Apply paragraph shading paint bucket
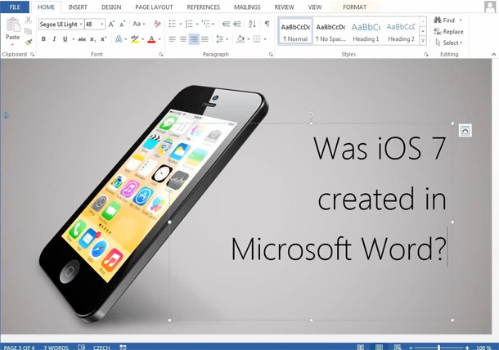 241,39
